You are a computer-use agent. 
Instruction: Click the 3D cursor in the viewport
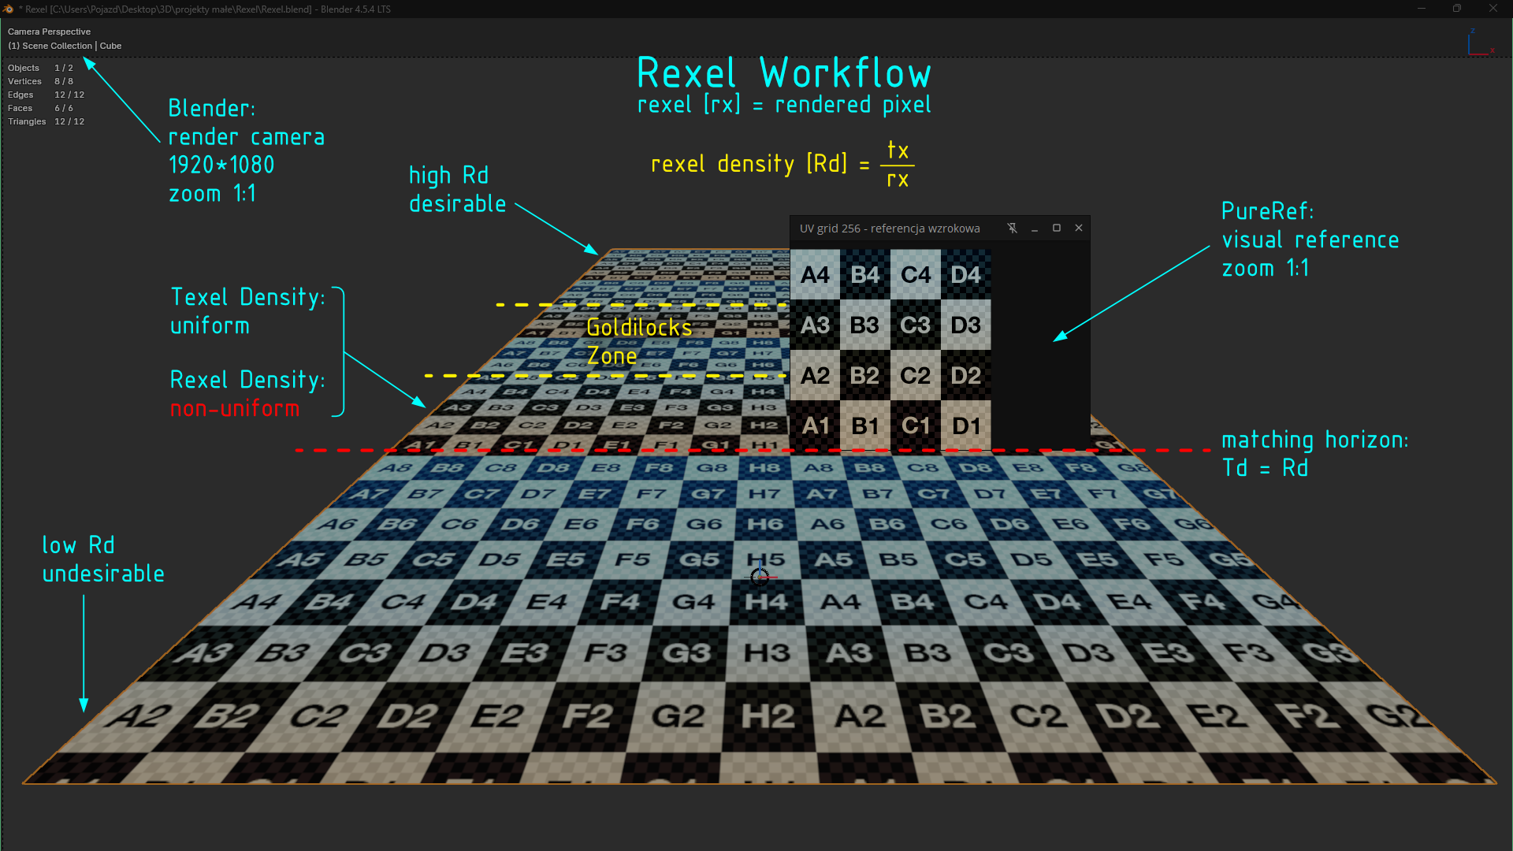pyautogui.click(x=759, y=577)
